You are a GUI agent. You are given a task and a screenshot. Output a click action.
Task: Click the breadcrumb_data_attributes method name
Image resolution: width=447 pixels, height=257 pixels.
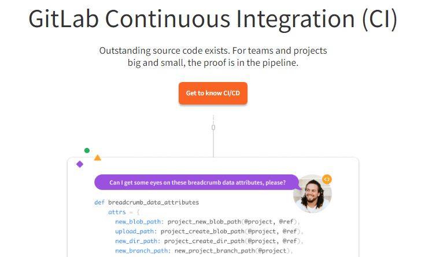click(153, 202)
